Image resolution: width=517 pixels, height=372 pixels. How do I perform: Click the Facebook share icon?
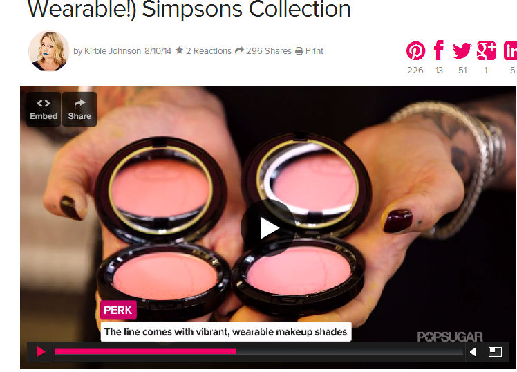pyautogui.click(x=439, y=50)
